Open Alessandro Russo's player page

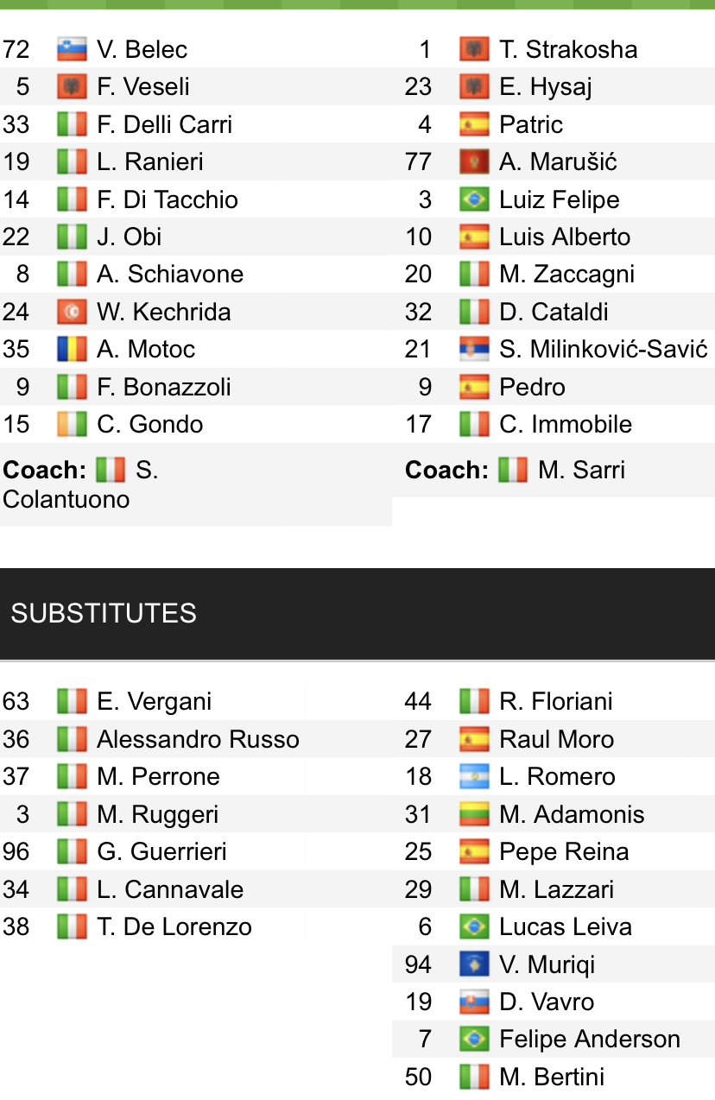click(x=198, y=739)
